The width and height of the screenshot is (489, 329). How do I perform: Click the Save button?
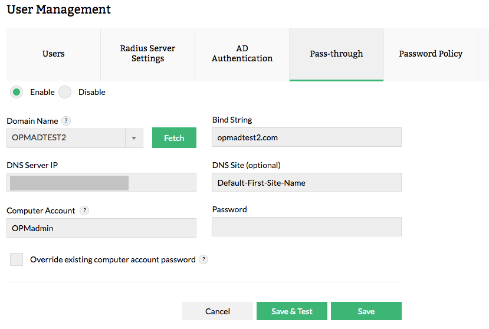coord(366,311)
